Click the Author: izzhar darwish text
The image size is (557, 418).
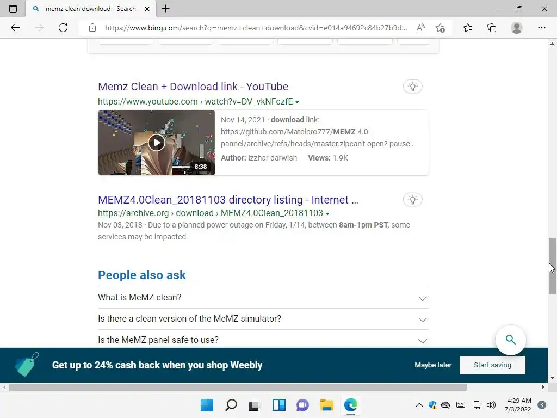tap(259, 158)
